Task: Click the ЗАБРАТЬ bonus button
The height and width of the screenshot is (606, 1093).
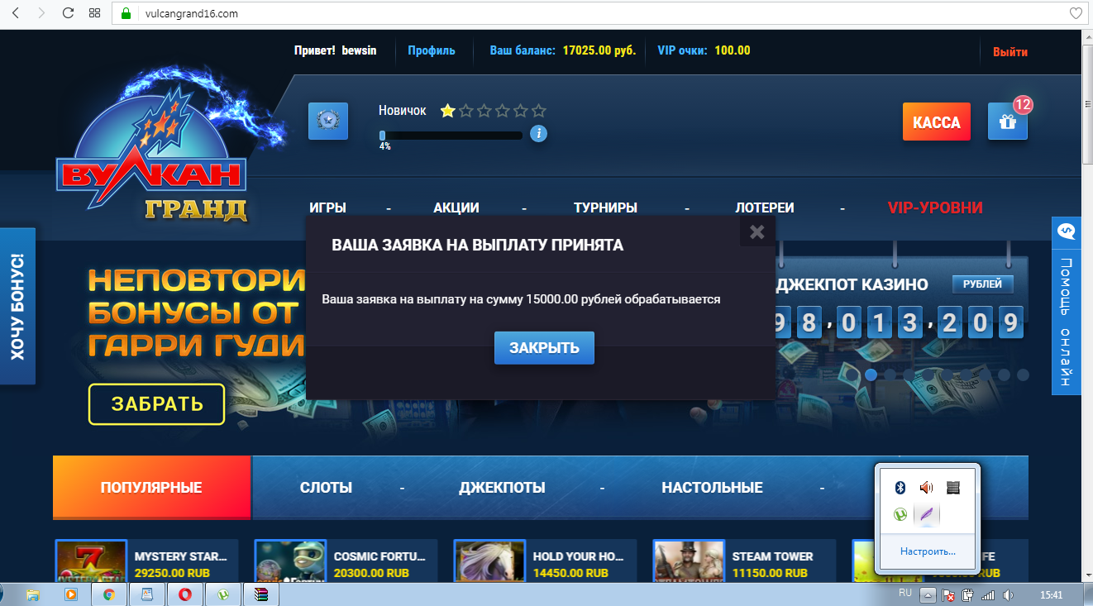Action: (x=157, y=404)
